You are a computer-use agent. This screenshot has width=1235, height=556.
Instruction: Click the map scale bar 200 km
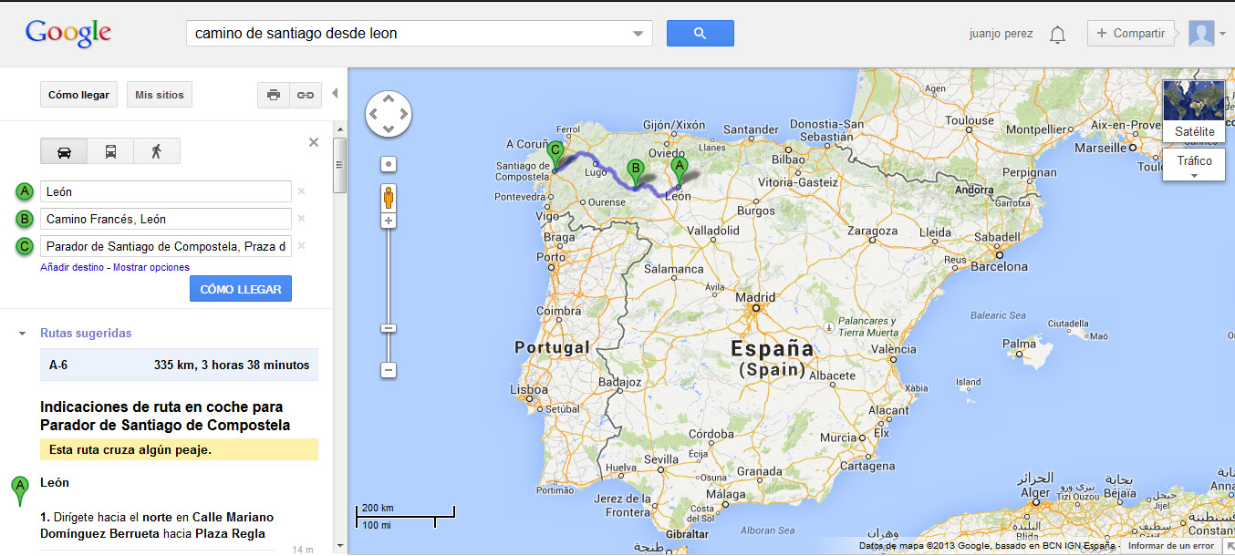pyautogui.click(x=405, y=517)
